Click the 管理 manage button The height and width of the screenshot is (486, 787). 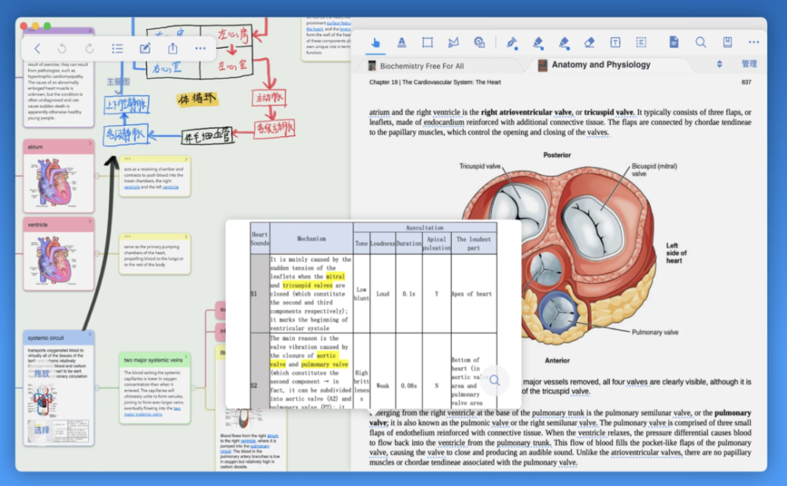click(749, 64)
